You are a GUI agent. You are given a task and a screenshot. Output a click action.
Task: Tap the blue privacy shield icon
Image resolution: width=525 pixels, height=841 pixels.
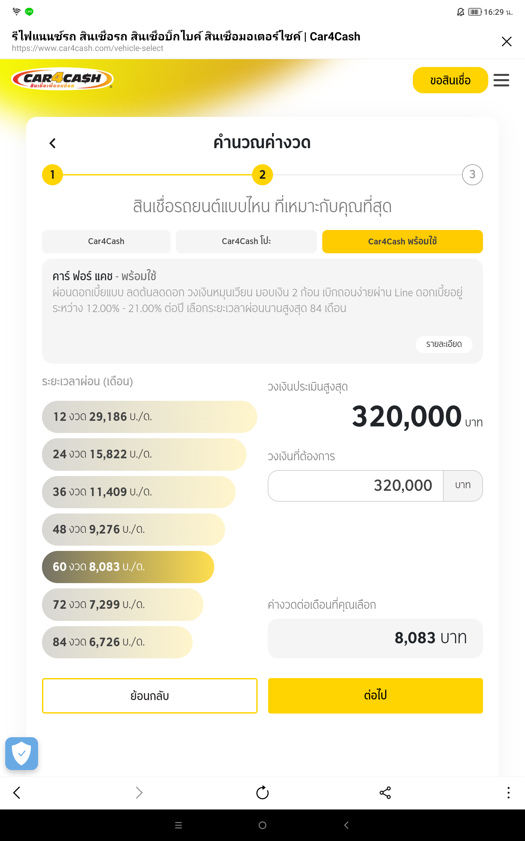pyautogui.click(x=22, y=753)
